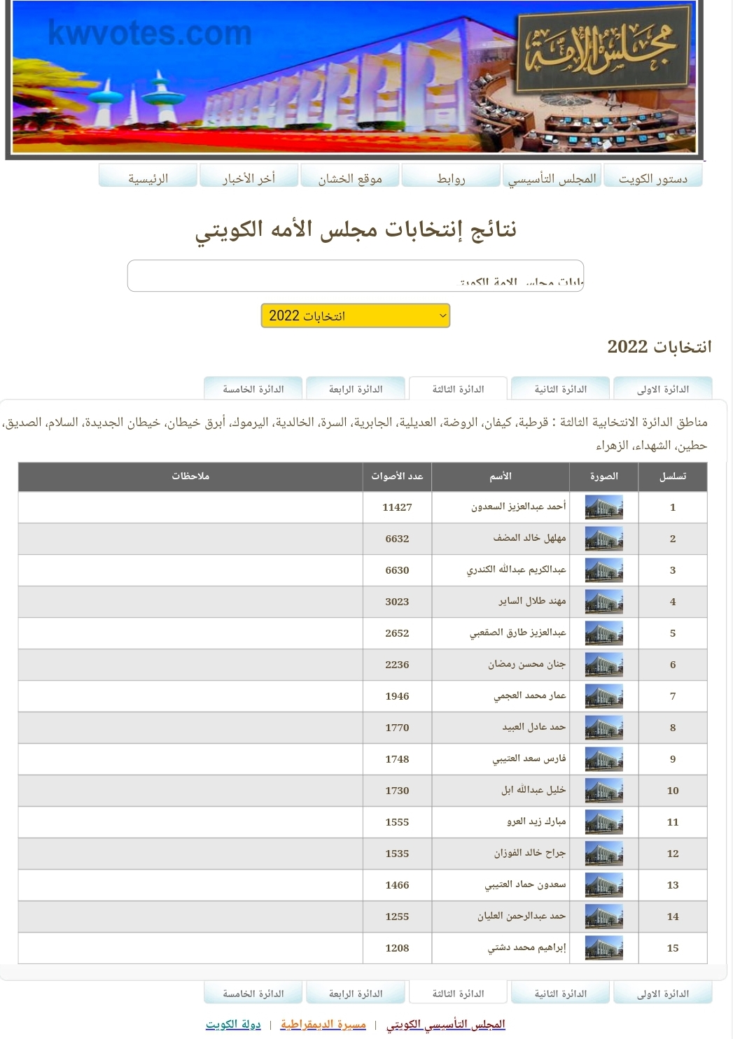This screenshot has height=1039, width=733.
Task: Switch to bottom الدائرة الثانية tab
Action: 561,994
